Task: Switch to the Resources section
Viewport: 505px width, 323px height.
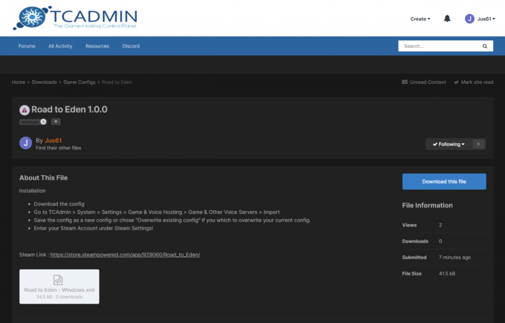Action: pos(97,45)
